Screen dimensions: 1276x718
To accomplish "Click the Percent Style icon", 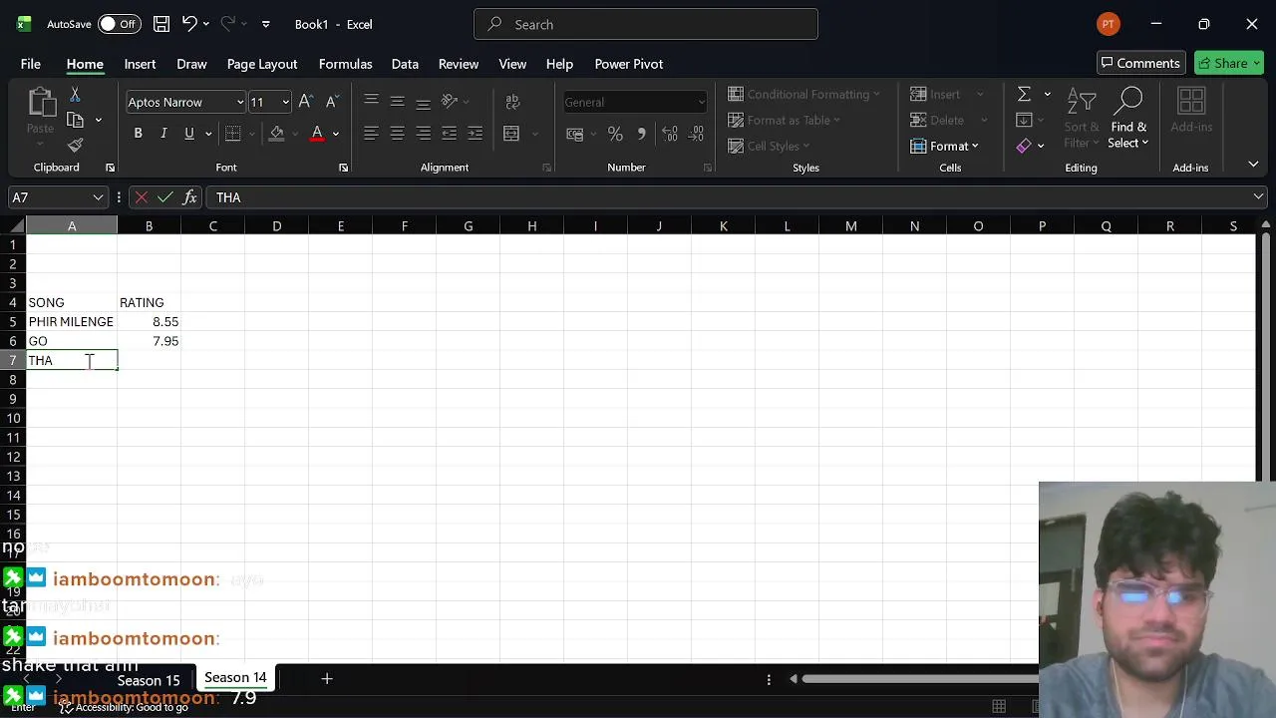I will [615, 134].
